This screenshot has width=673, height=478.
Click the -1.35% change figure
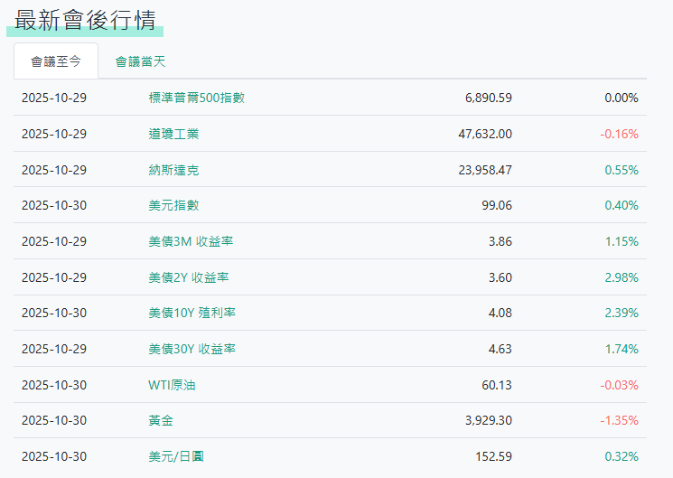click(x=619, y=420)
